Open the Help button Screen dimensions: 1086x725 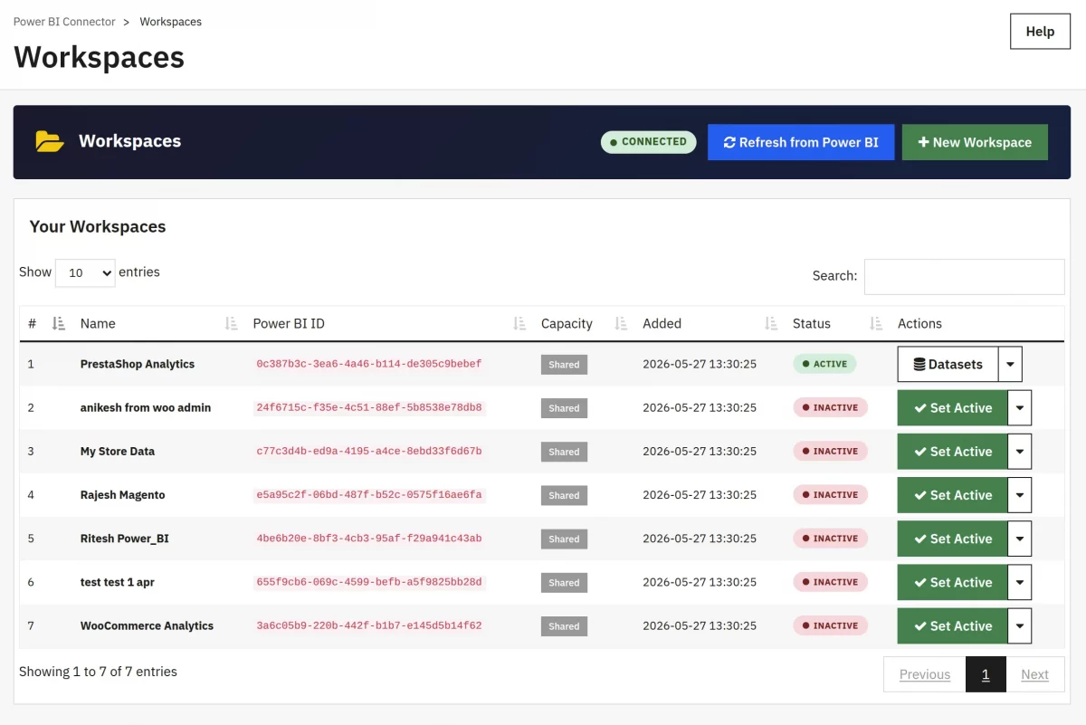pos(1040,31)
